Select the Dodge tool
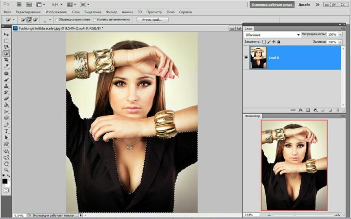Screen dimensions: 351x219 (6, 117)
